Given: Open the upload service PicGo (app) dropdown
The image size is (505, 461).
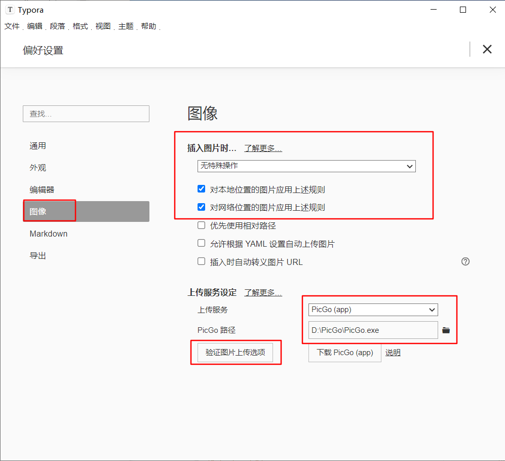Looking at the screenshot, I should (373, 310).
